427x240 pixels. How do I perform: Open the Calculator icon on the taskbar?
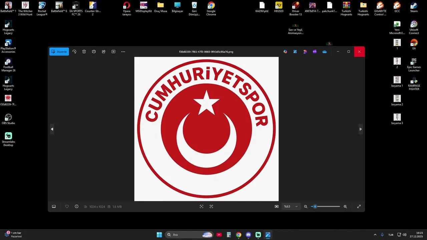point(229,235)
